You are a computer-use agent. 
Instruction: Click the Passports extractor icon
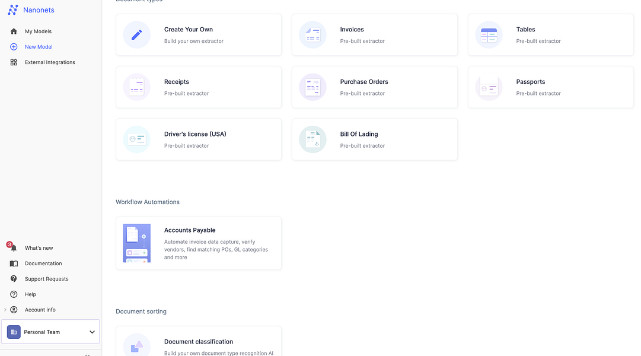489,87
